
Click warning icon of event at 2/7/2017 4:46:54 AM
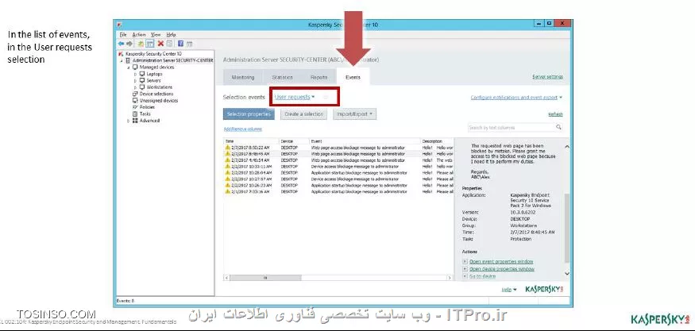pos(228,160)
